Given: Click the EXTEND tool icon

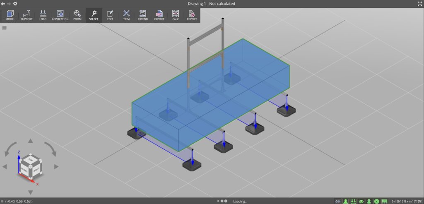Looking at the screenshot, I should pyautogui.click(x=143, y=15).
